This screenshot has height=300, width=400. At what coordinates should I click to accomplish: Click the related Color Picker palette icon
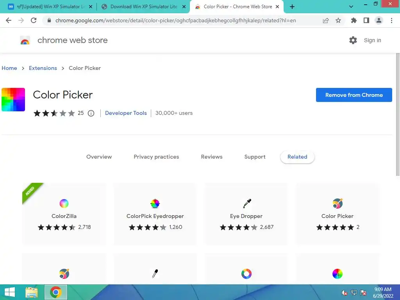(337, 204)
